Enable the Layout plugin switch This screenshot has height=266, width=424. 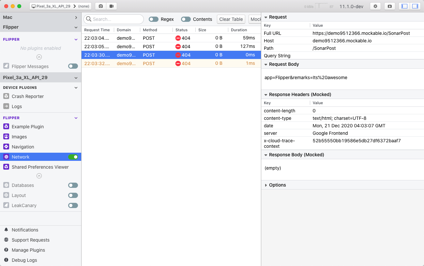pos(73,195)
